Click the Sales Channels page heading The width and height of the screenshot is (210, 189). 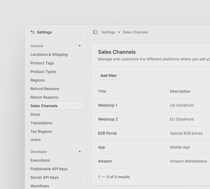coord(117,52)
